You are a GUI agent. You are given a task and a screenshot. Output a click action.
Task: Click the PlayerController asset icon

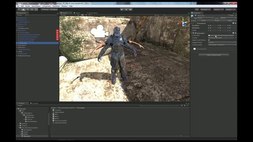[x=53, y=121]
